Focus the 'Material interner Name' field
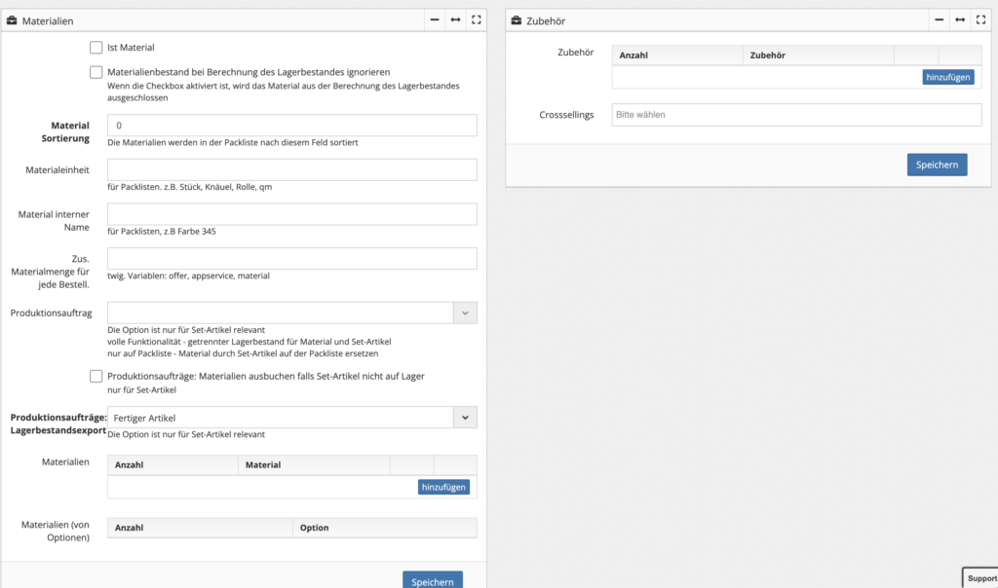 (x=292, y=214)
